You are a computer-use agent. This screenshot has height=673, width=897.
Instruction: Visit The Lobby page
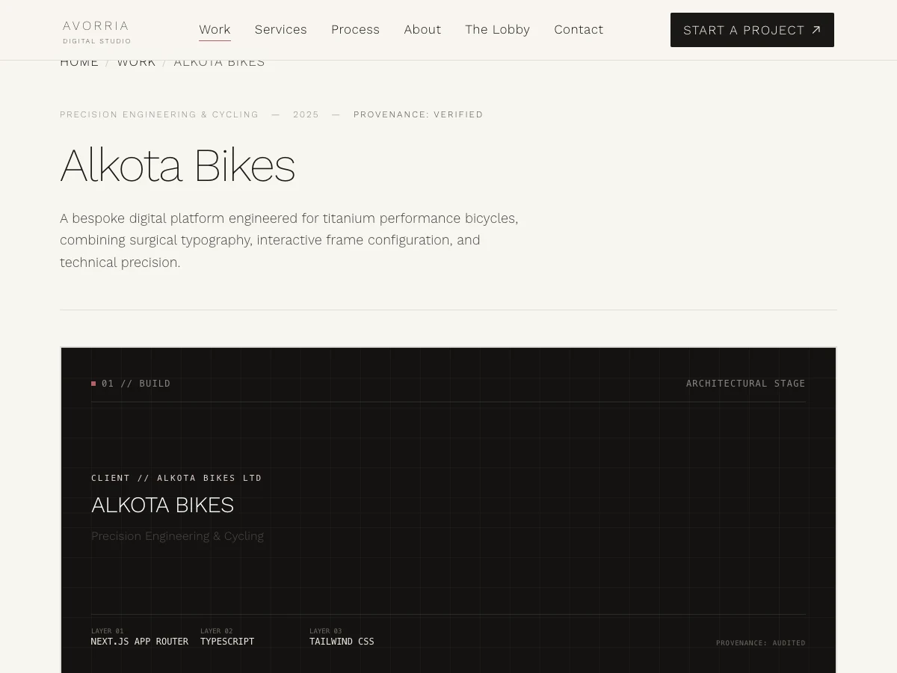point(497,30)
